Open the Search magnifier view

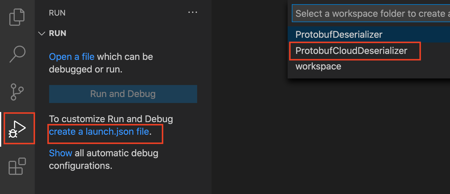pyautogui.click(x=17, y=54)
